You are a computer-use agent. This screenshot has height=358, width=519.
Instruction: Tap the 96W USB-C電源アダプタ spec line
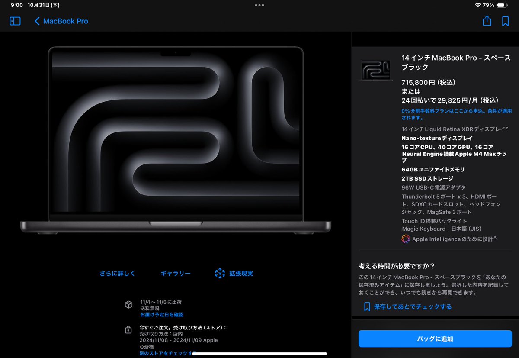pyautogui.click(x=433, y=187)
